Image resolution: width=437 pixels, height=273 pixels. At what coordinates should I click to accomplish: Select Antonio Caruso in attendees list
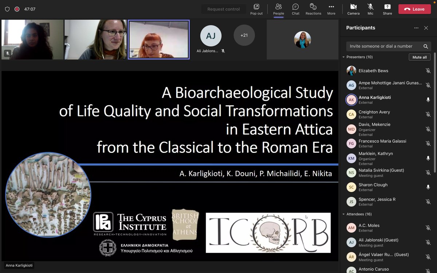click(388, 269)
